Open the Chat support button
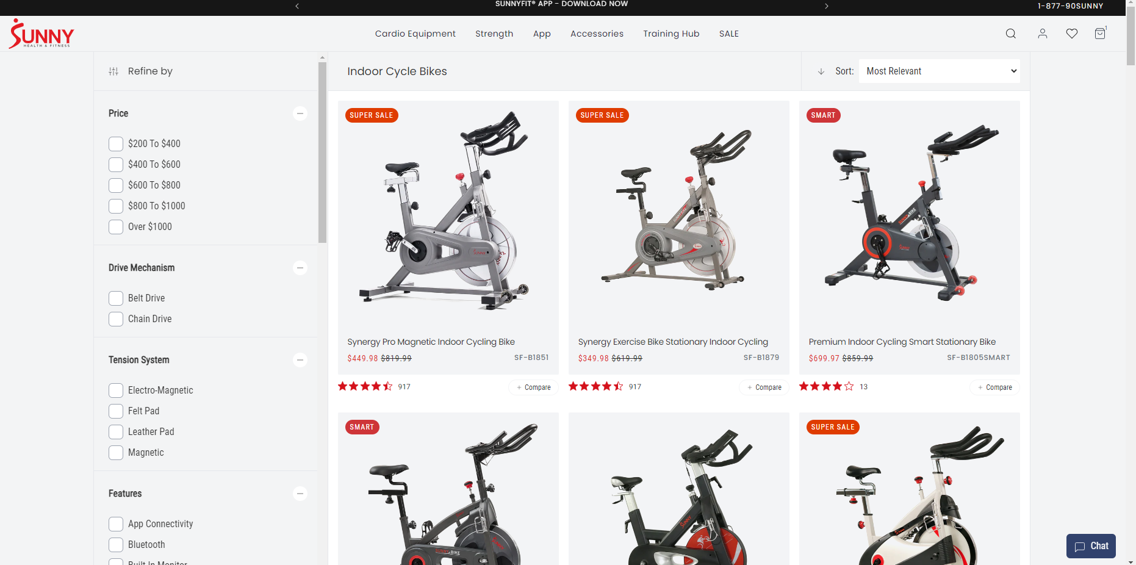The height and width of the screenshot is (565, 1136). [1091, 546]
